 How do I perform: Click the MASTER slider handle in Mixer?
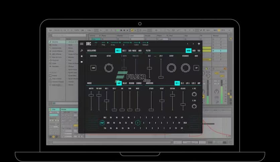click(x=91, y=95)
